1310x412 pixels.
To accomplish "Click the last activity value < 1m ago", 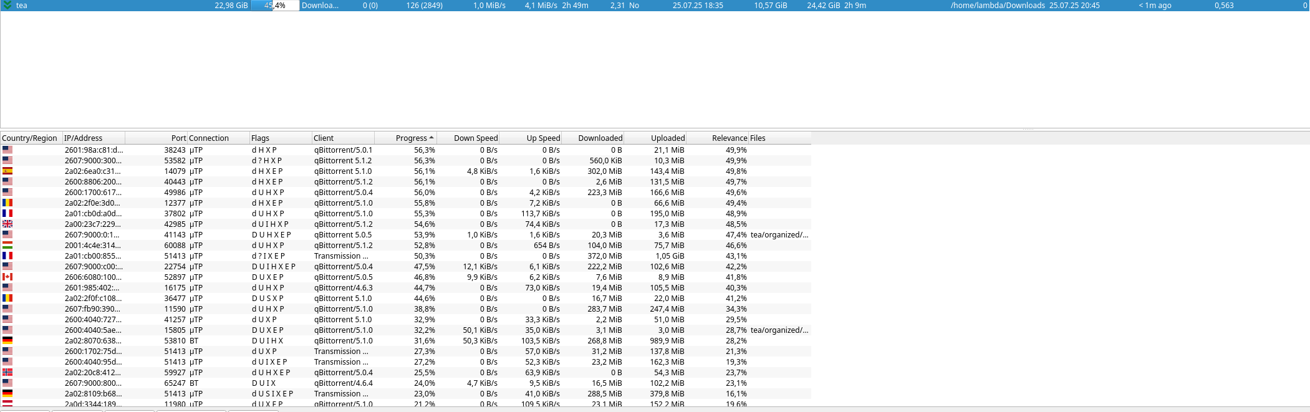I will pyautogui.click(x=1155, y=5).
